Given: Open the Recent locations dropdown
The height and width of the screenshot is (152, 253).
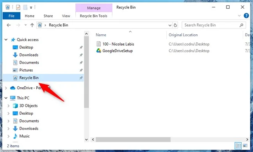Looking at the screenshot, I should pos(25,25).
